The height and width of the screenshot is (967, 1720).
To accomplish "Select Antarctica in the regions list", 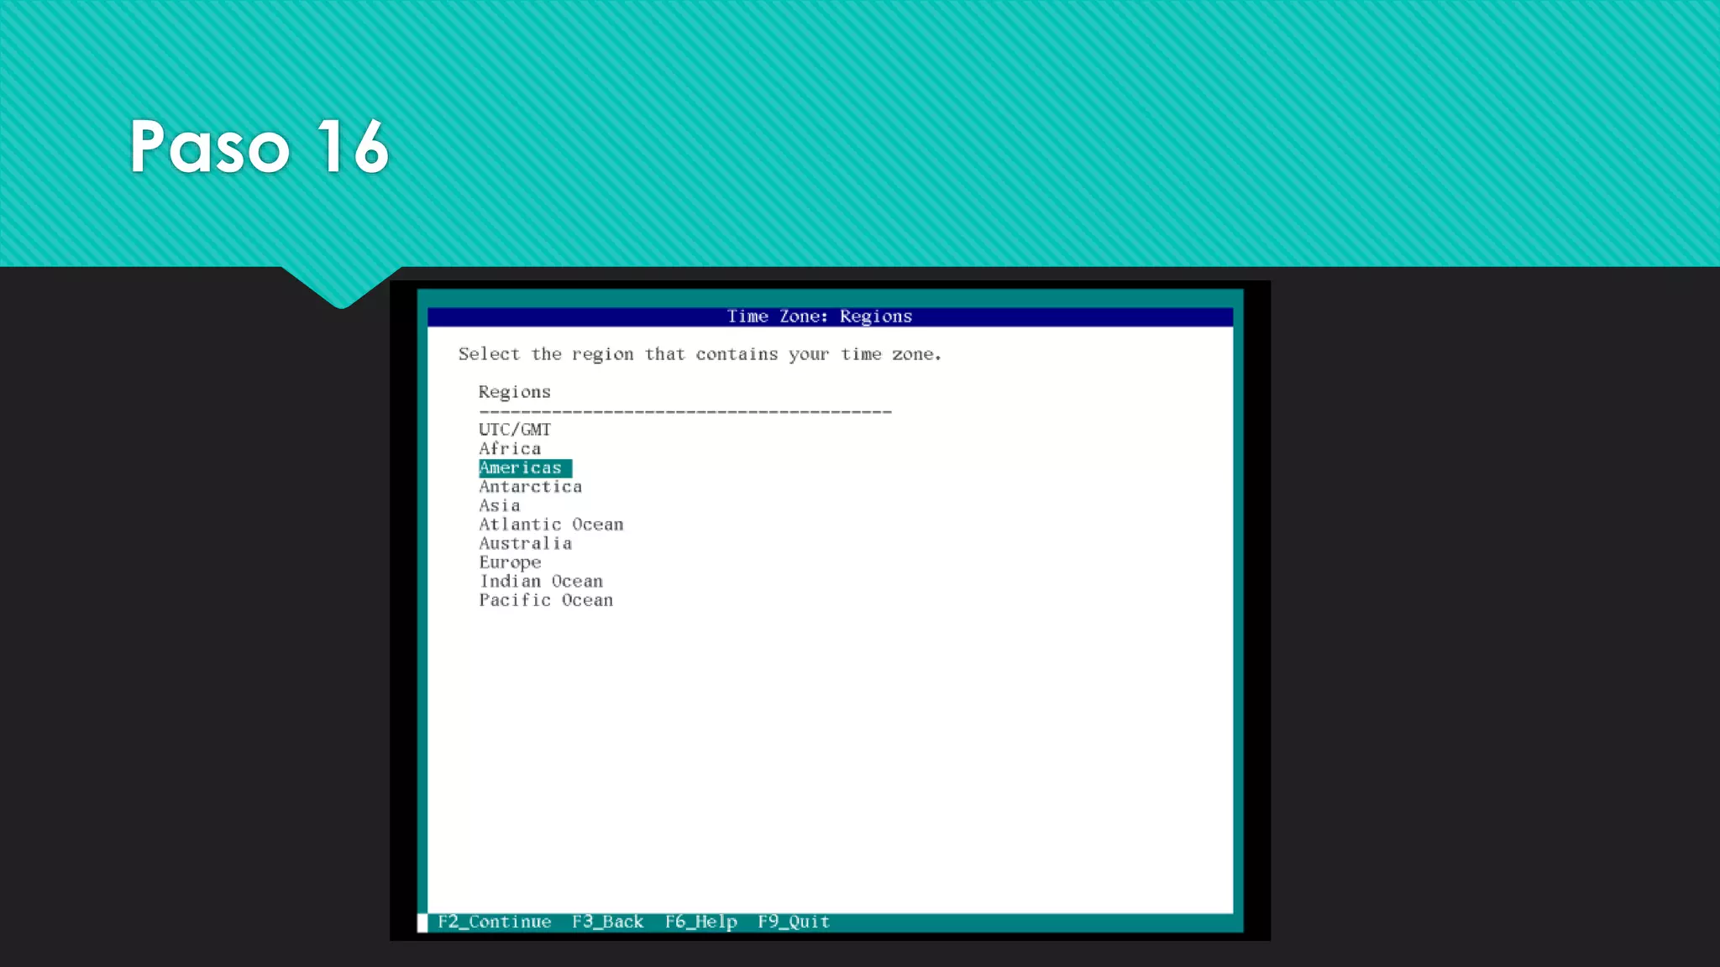I will (x=530, y=487).
